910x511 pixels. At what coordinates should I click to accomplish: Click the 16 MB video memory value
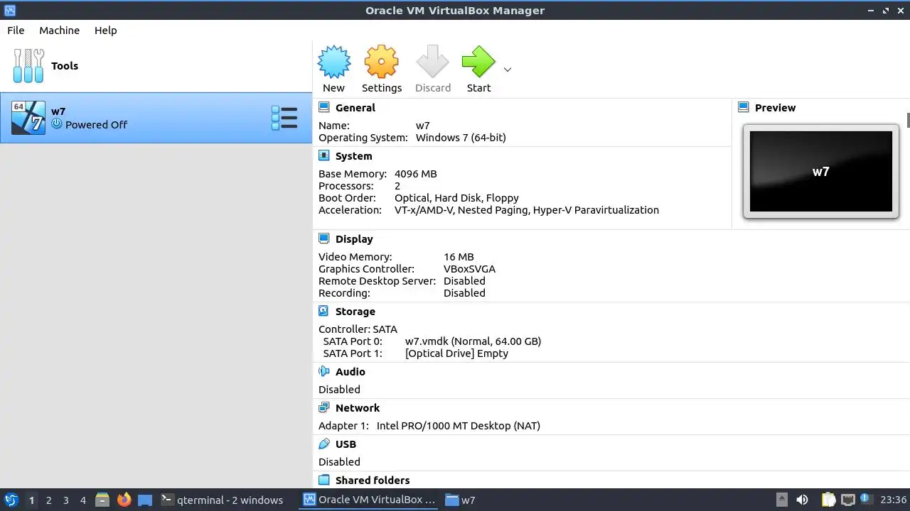pos(459,257)
